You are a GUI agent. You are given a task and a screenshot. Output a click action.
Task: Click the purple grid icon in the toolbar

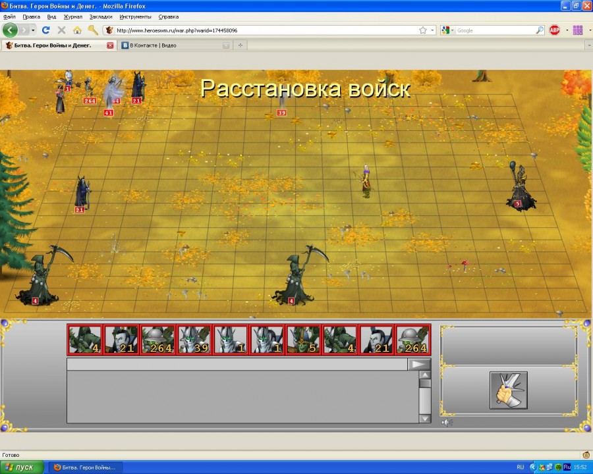(578, 30)
